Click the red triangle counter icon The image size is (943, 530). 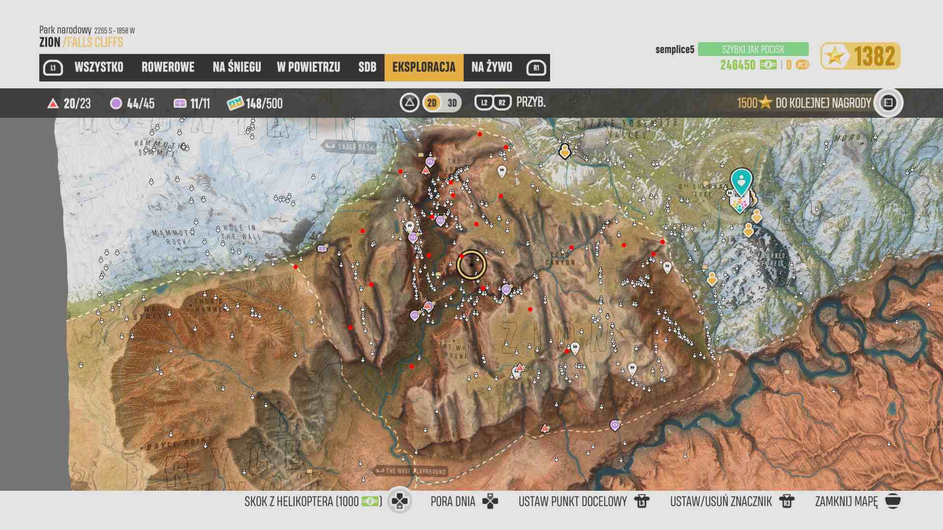tap(53, 104)
